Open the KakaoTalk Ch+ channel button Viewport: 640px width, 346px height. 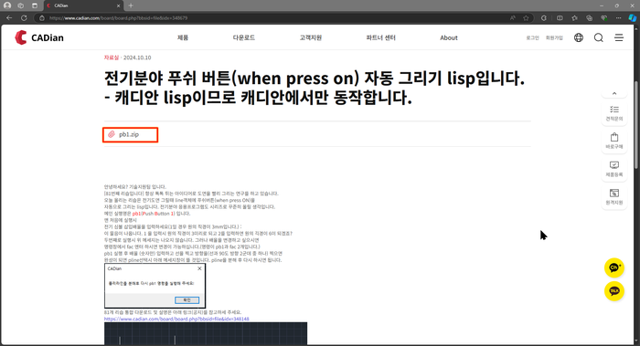[613, 267]
